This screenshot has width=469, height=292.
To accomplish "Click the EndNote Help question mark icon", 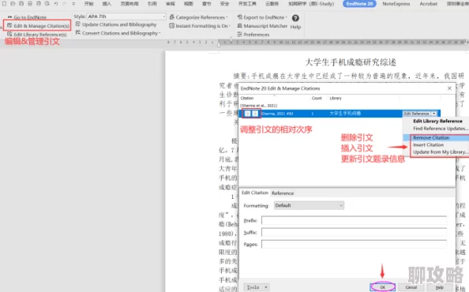I will (295, 18).
